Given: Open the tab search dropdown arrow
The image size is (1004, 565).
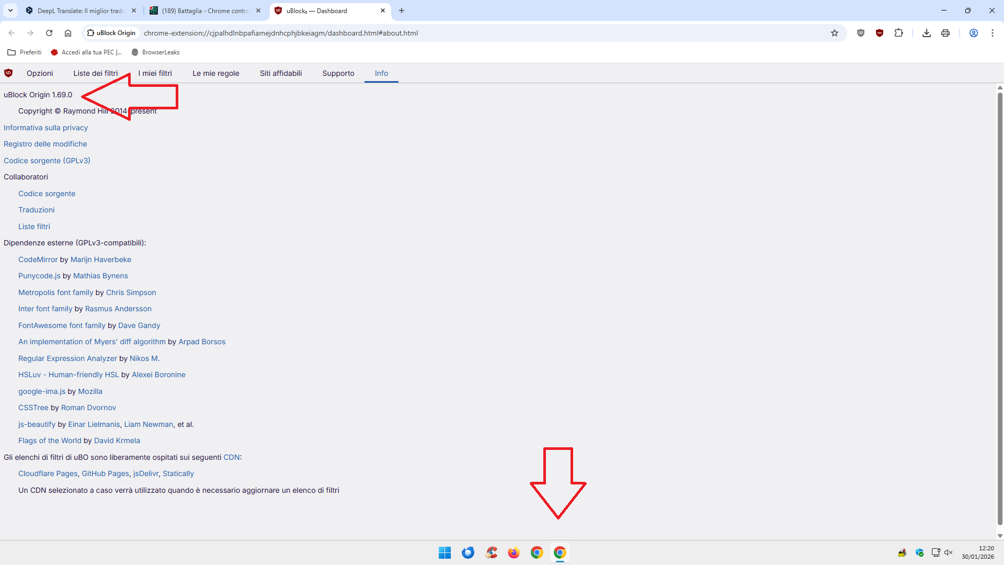Looking at the screenshot, I should (10, 10).
